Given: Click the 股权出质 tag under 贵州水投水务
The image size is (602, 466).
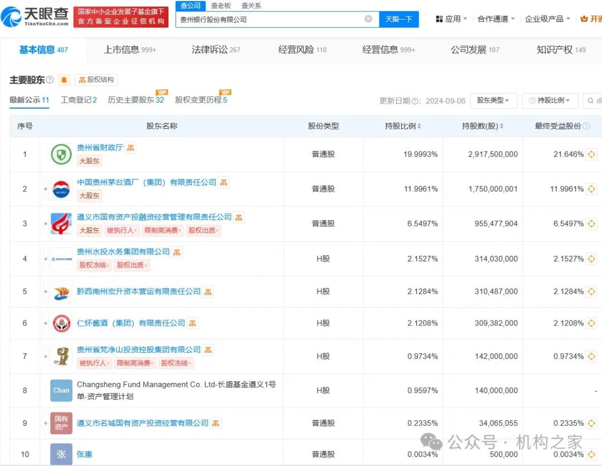Looking at the screenshot, I should (x=132, y=265).
